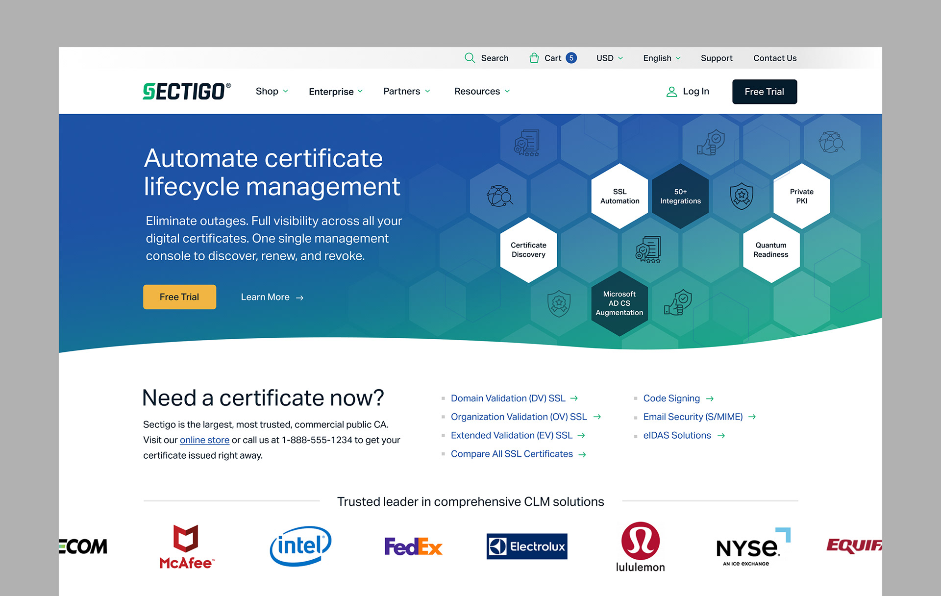Click the SSL Automation hexagon

[619, 196]
